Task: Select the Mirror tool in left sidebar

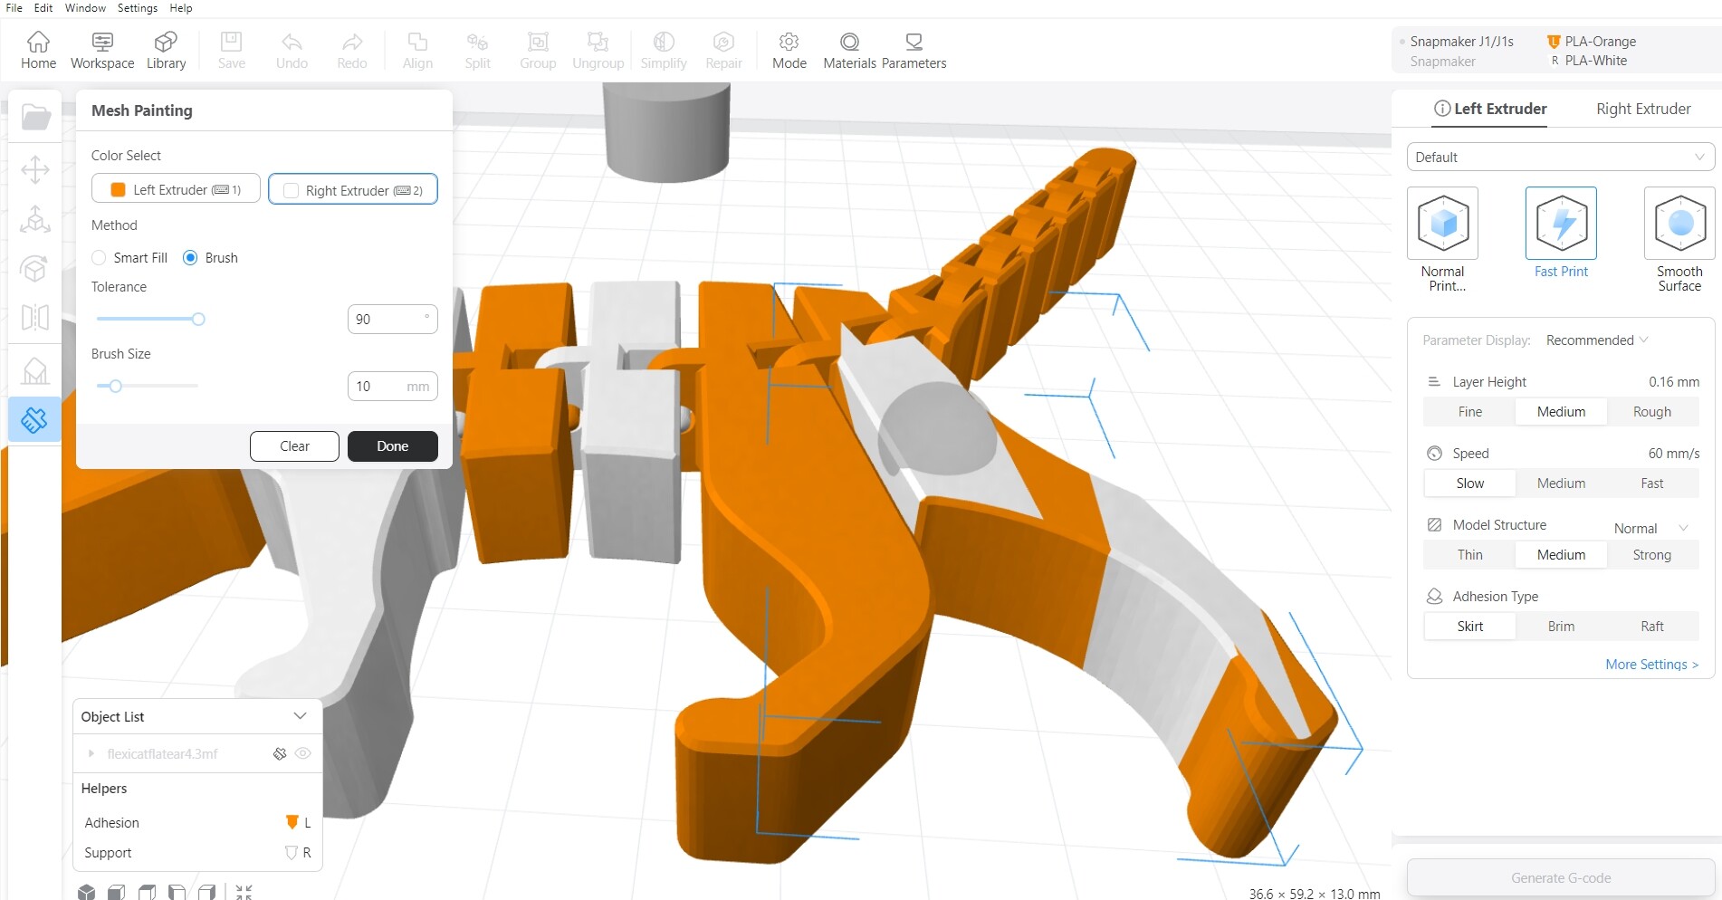Action: click(35, 318)
